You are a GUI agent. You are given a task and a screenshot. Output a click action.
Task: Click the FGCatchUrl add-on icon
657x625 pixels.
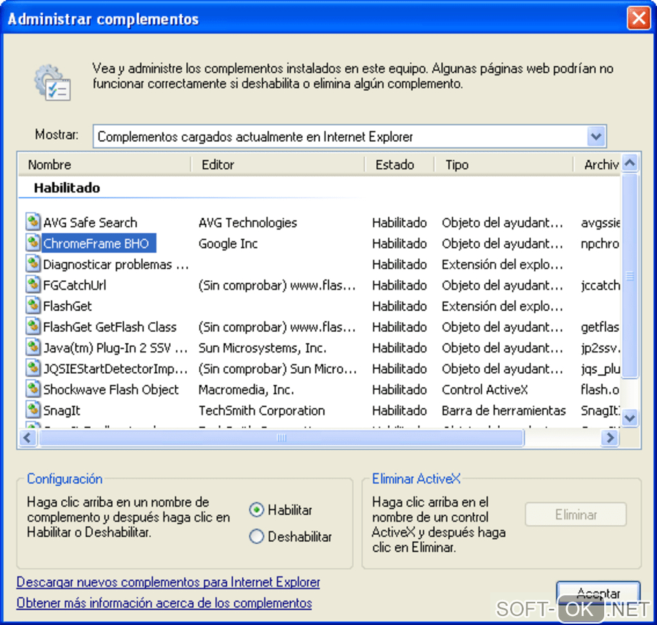pyautogui.click(x=33, y=285)
